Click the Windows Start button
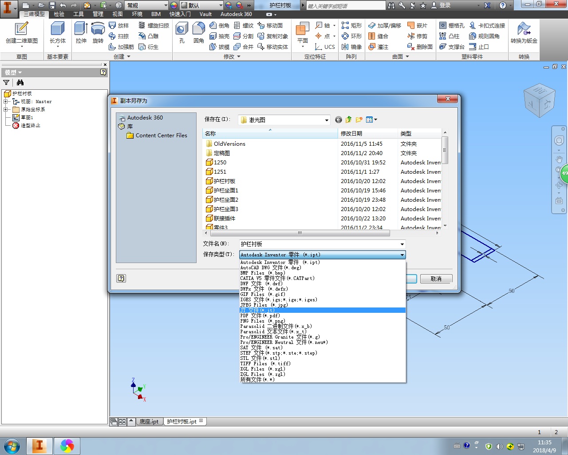The width and height of the screenshot is (568, 455). 12,446
